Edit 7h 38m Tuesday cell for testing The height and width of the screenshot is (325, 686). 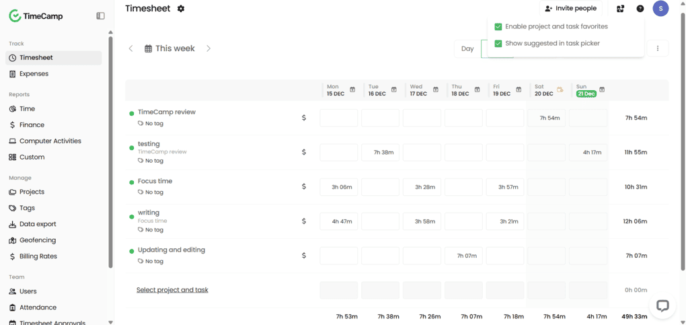coord(380,153)
